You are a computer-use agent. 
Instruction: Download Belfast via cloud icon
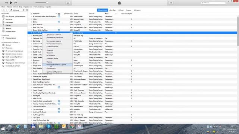pos(59,22)
